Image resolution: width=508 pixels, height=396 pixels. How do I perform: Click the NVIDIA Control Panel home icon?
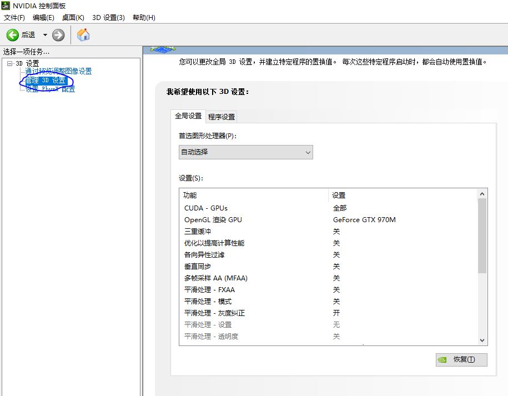(82, 34)
